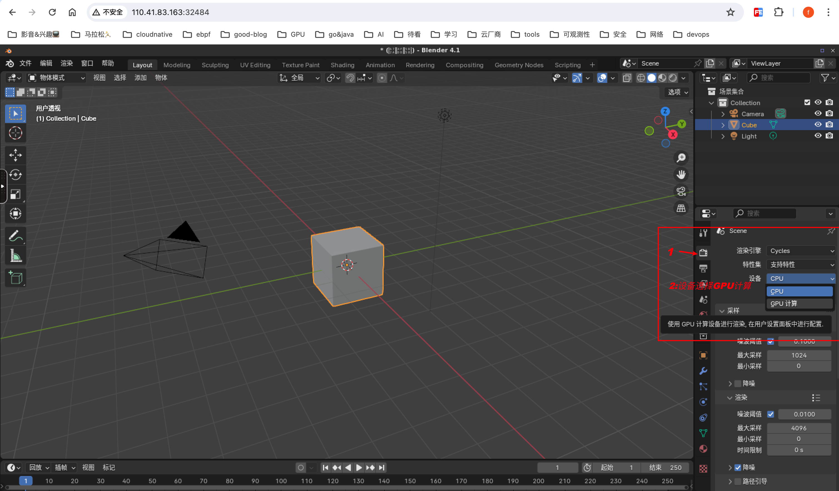Viewport: 839px width, 491px height.
Task: Open the 文件 (File) menu
Action: click(25, 63)
